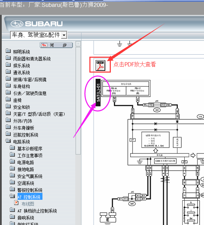Image resolution: width=204 pixels, height=225 pixels.
Task: Select the 照明系统 tree label
Action: (21, 52)
